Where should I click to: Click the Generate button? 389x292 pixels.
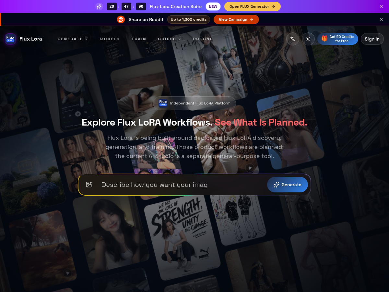tap(288, 185)
